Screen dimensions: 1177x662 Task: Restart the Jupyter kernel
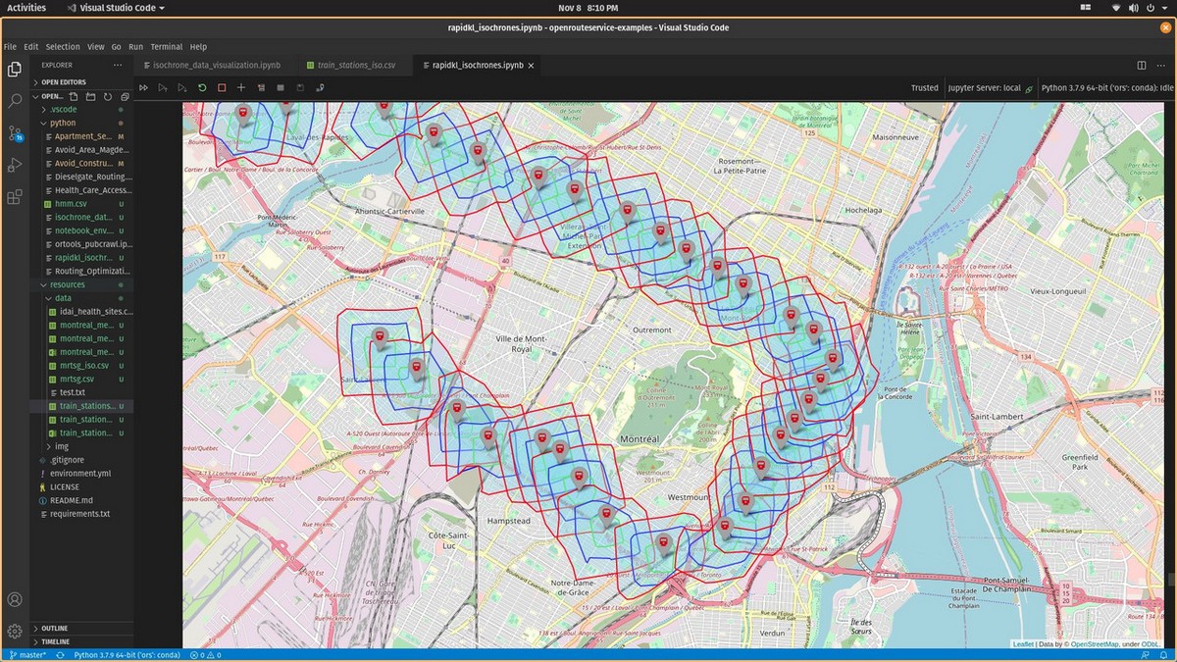tap(202, 88)
